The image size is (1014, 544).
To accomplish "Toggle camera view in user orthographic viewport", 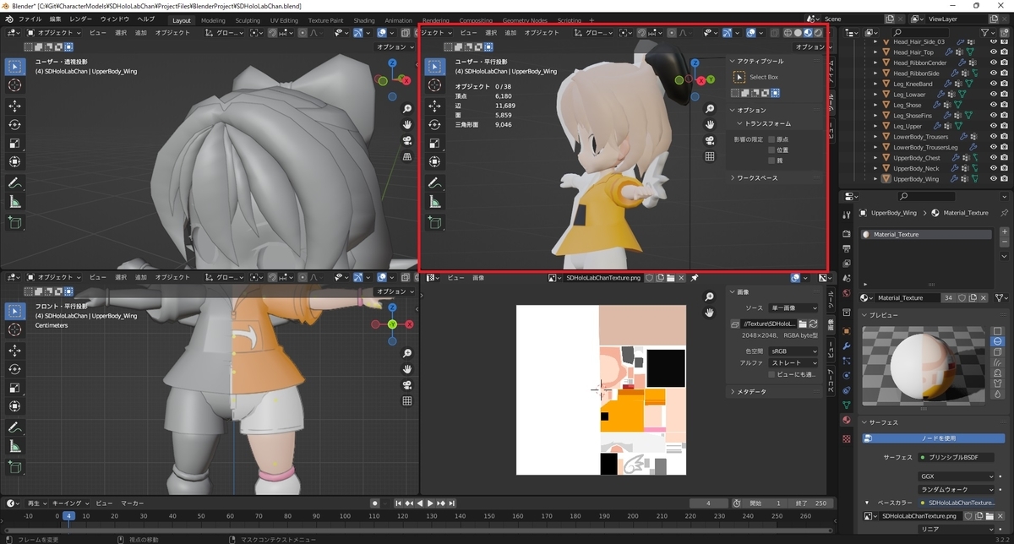I will (710, 140).
